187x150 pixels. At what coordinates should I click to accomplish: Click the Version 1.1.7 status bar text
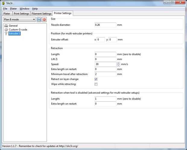(40, 146)
